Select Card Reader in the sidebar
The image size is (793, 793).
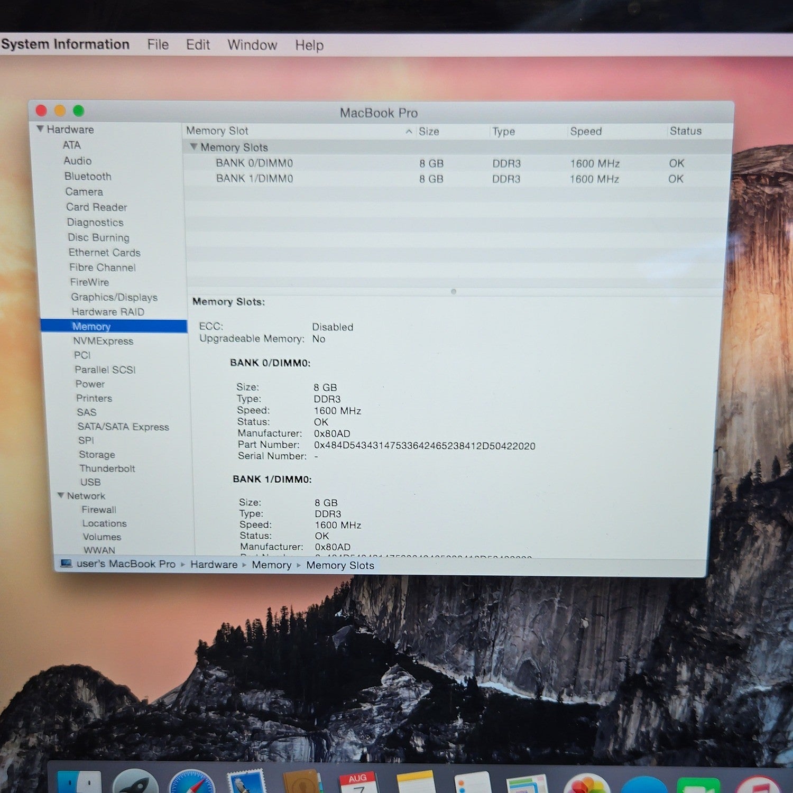point(97,207)
